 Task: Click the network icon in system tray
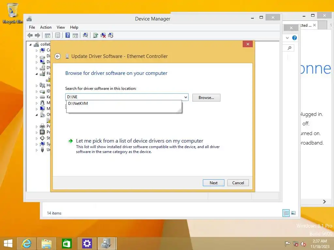coord(296,243)
